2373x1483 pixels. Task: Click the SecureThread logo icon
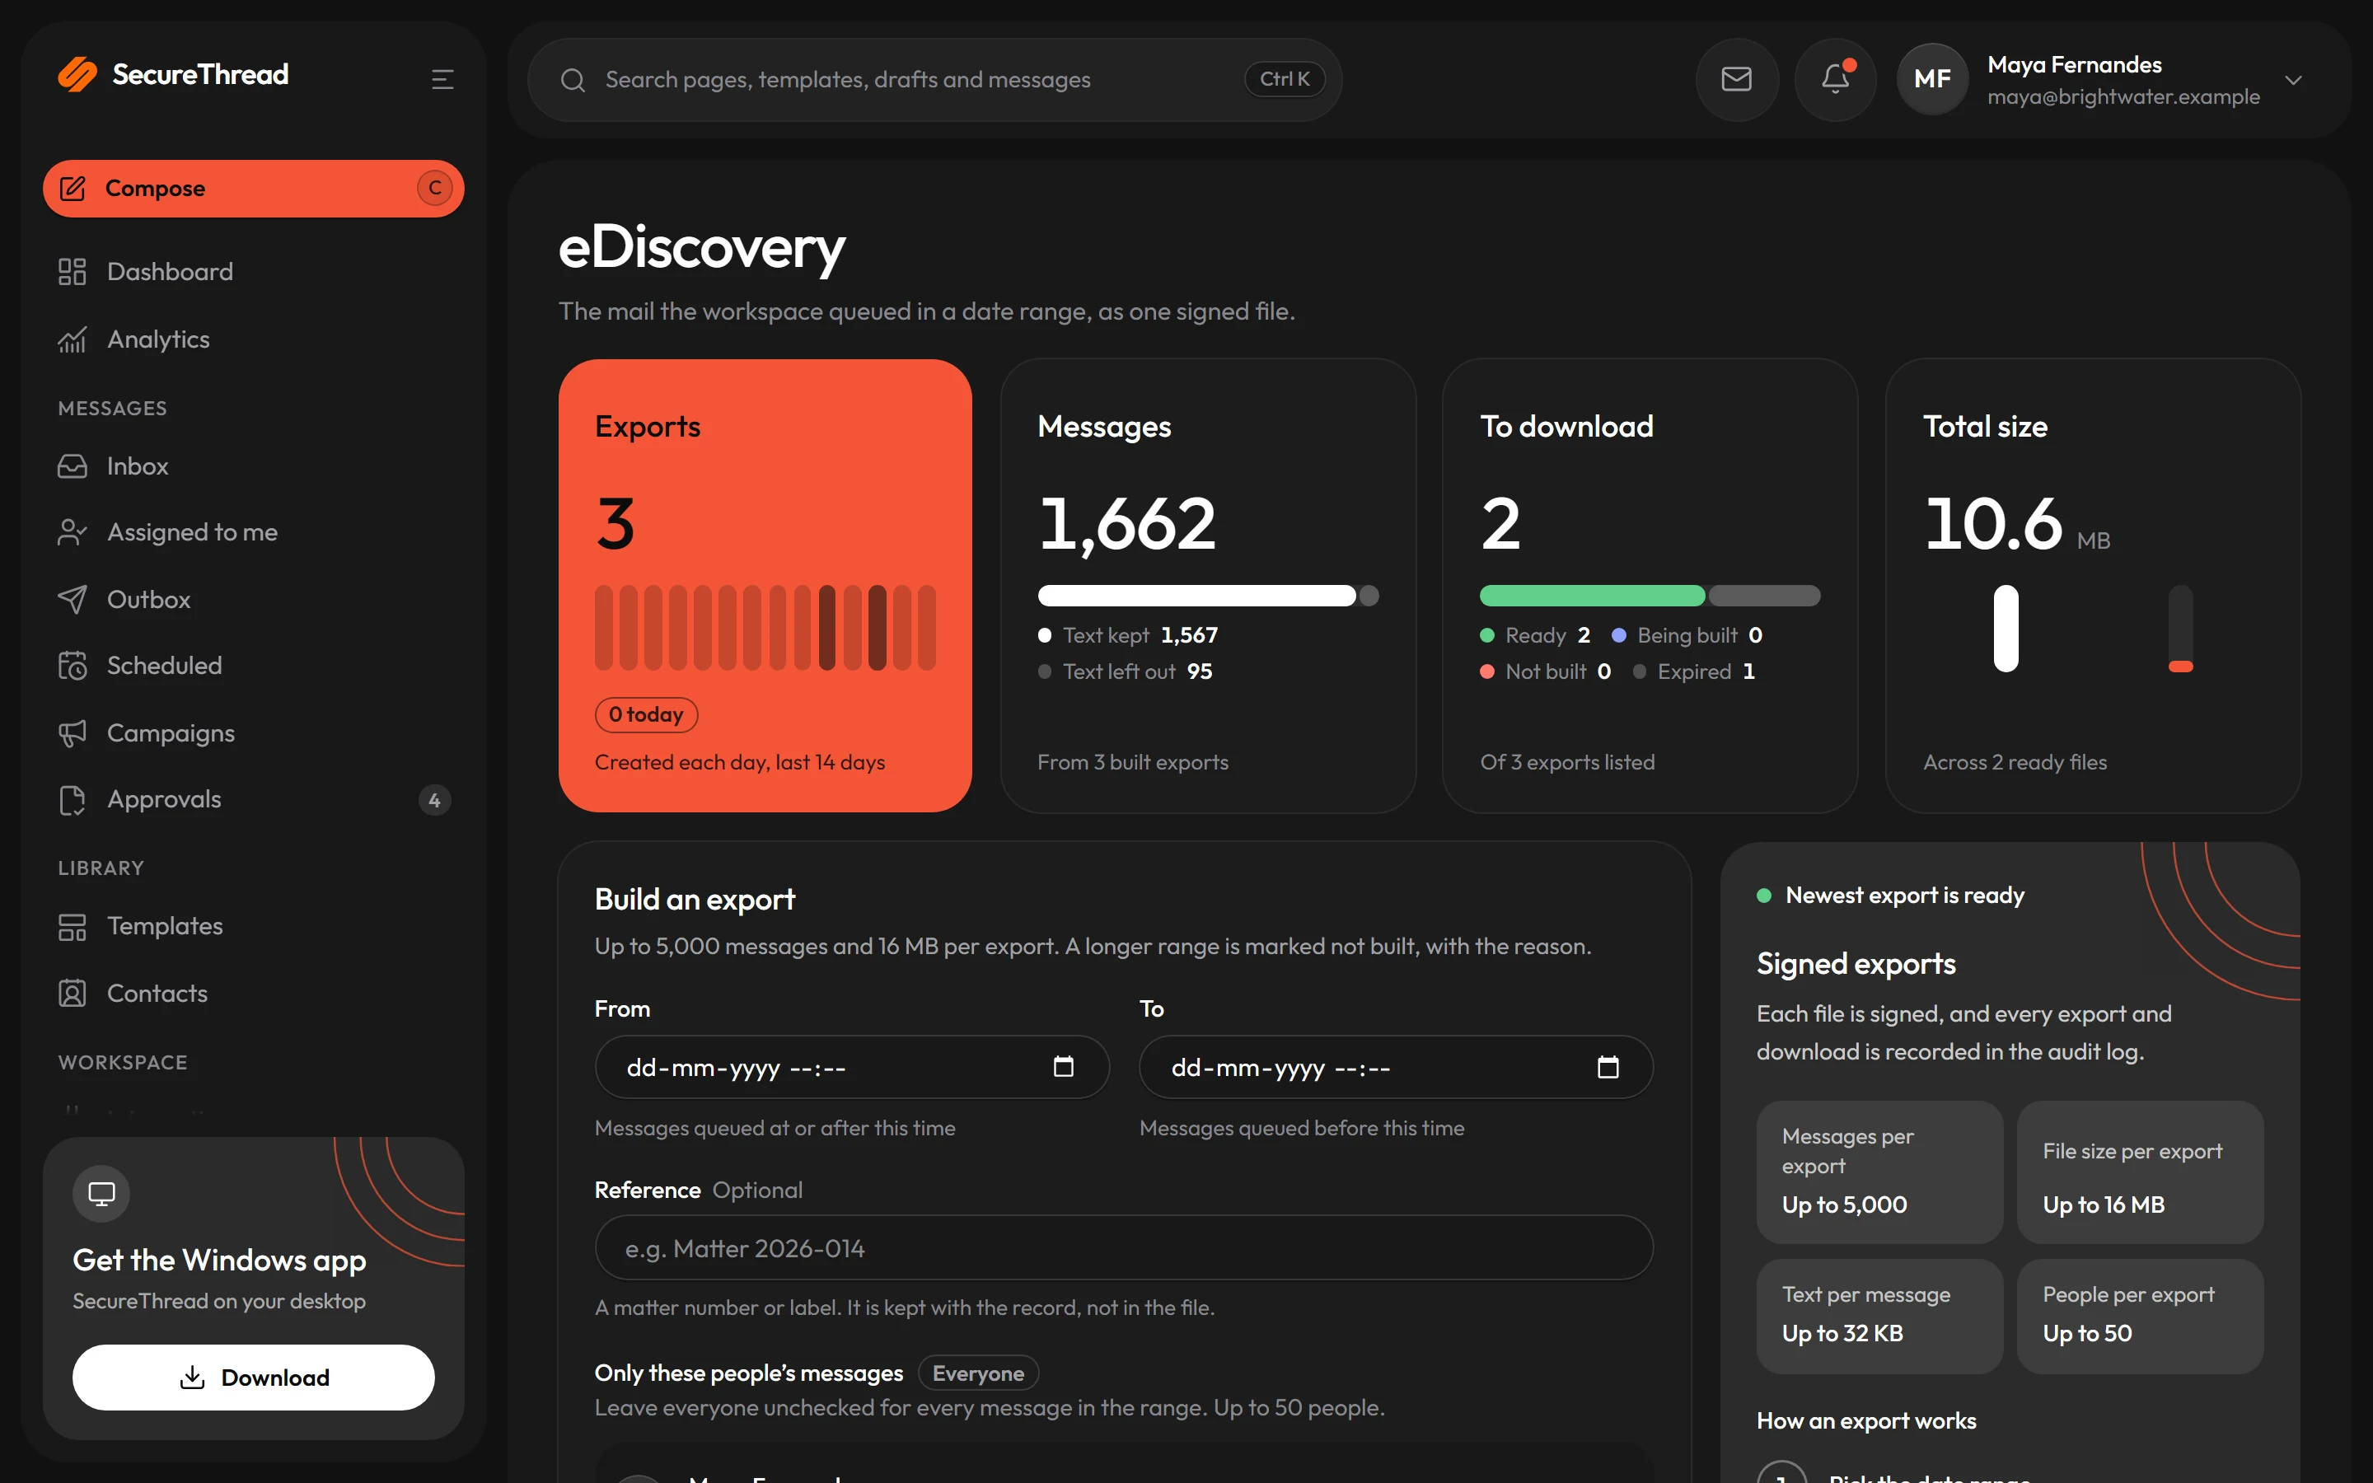click(77, 74)
